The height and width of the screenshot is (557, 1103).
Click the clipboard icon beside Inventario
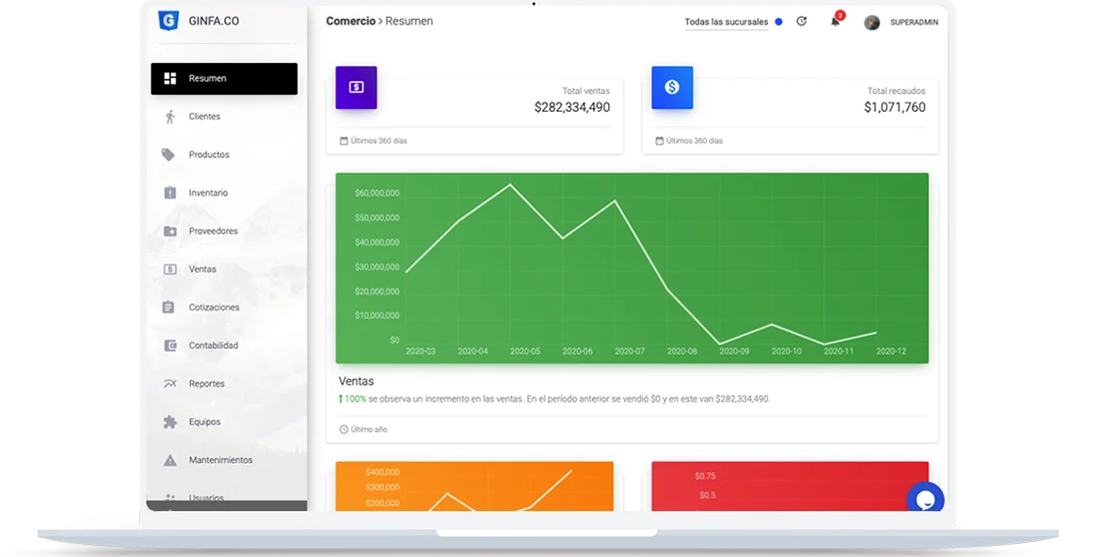point(170,193)
